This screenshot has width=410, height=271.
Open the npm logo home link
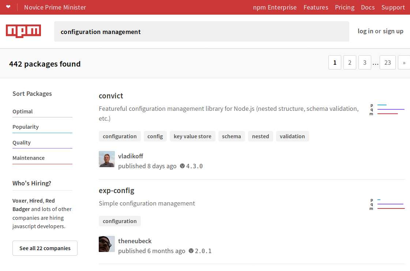pyautogui.click(x=23, y=31)
